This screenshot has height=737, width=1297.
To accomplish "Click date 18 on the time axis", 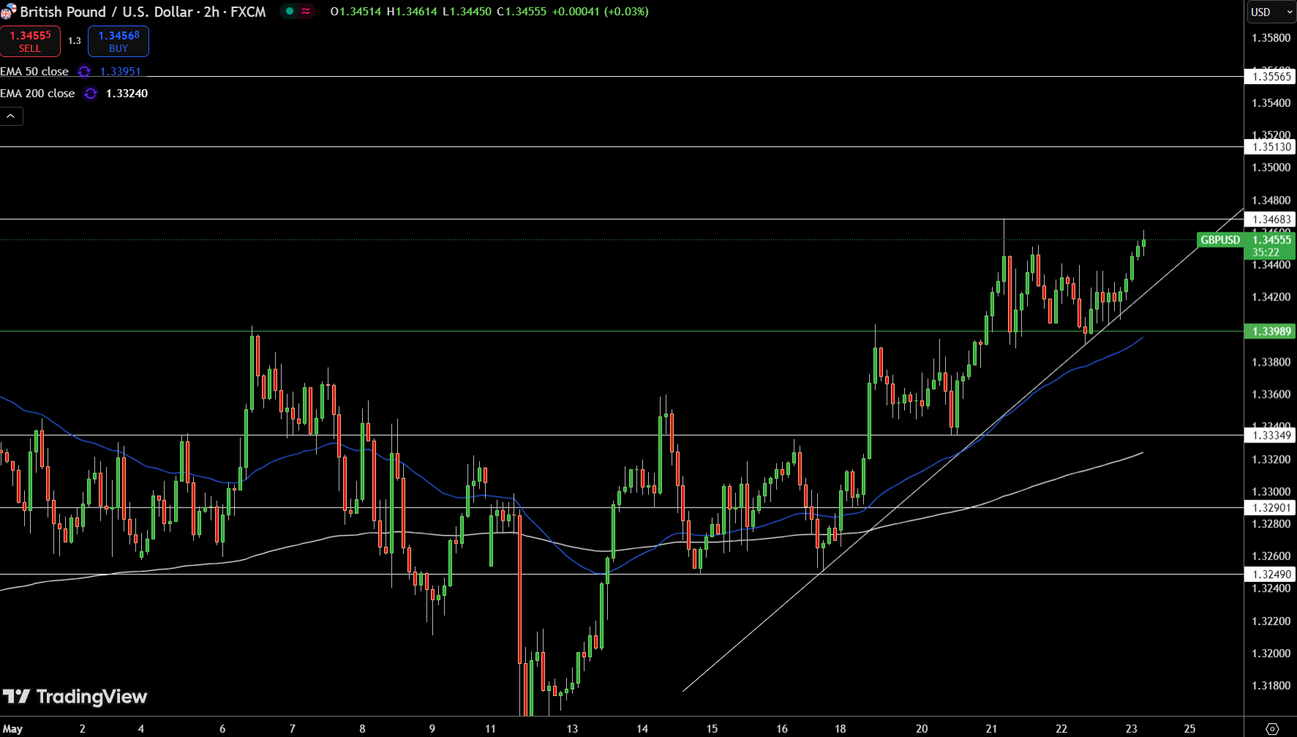I will pyautogui.click(x=840, y=728).
